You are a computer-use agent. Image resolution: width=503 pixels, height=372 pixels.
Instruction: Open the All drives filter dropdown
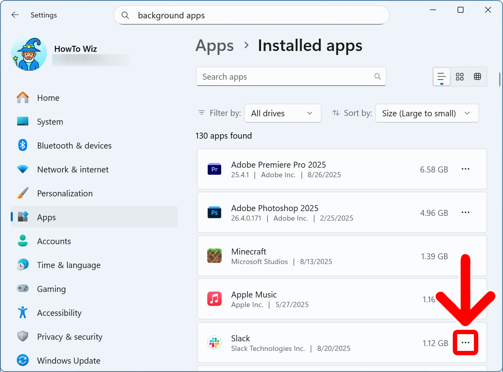(283, 113)
